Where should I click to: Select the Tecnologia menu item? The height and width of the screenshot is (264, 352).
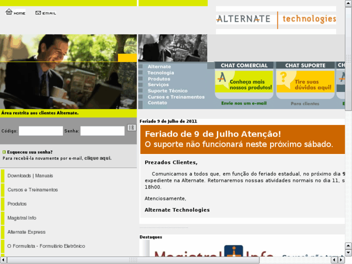click(x=161, y=73)
